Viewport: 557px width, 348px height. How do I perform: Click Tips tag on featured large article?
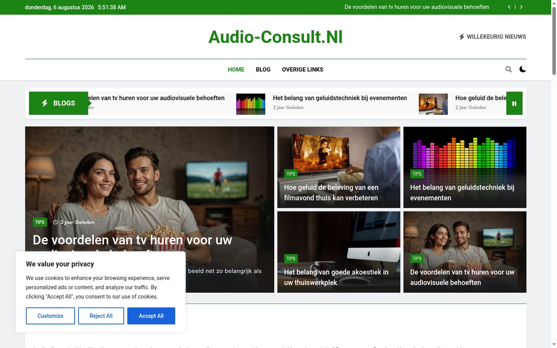40,222
